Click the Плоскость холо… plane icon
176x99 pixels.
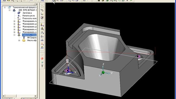[19, 18]
